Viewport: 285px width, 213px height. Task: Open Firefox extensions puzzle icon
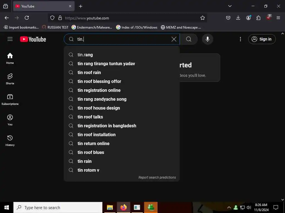coord(258,18)
